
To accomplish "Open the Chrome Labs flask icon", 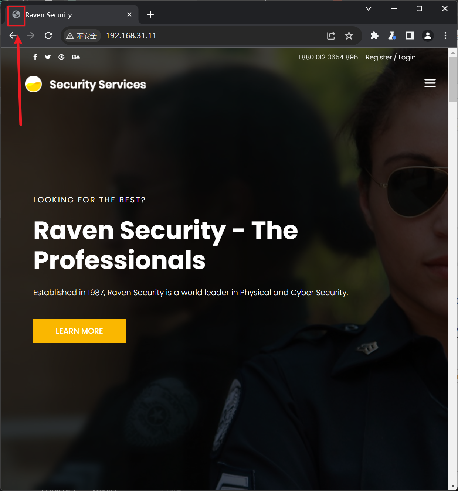I will pyautogui.click(x=392, y=35).
